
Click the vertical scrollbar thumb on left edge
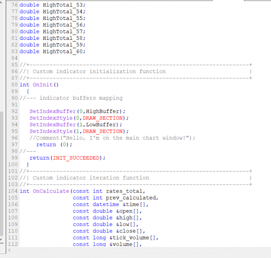pyautogui.click(x=2, y=174)
